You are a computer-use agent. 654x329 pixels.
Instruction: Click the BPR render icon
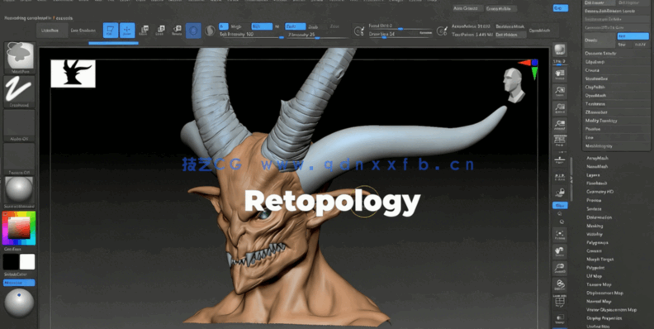(559, 50)
